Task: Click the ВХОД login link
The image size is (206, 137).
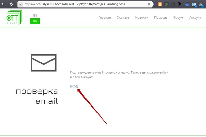Action: [74, 86]
